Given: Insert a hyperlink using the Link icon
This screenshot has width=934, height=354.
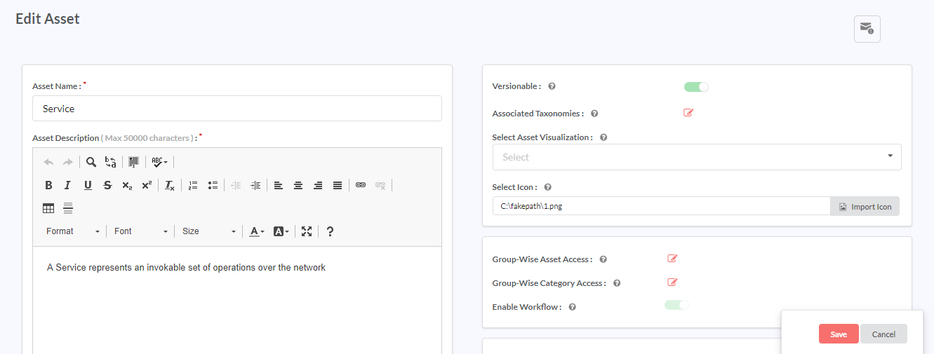Looking at the screenshot, I should pyautogui.click(x=361, y=186).
